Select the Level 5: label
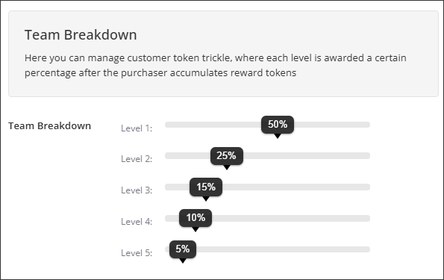Image resolution: width=444 pixels, height=280 pixels. (137, 253)
